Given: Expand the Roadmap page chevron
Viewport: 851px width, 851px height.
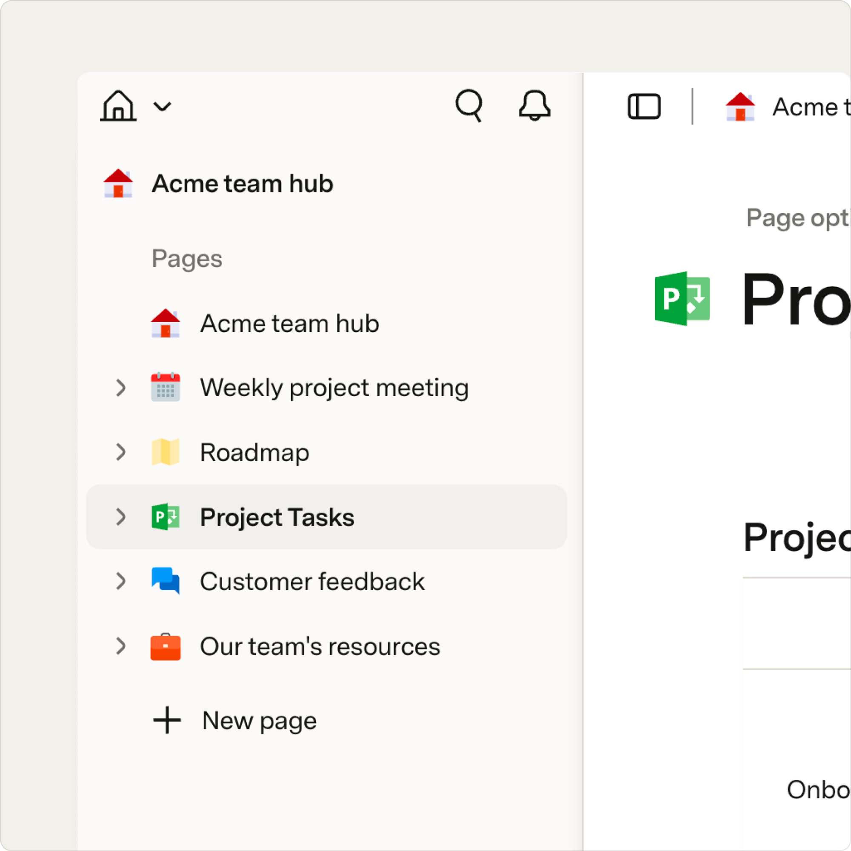Looking at the screenshot, I should [121, 452].
